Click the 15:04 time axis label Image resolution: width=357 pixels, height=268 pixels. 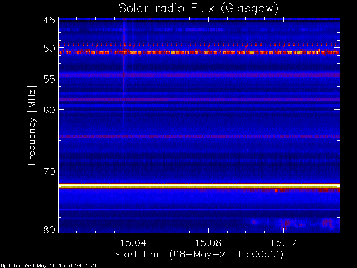point(133,243)
